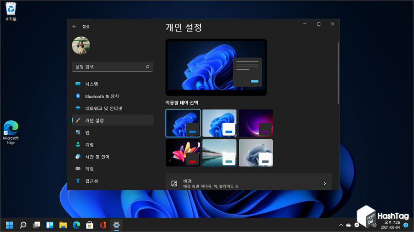
Task: Click the Settings window scrollbar
Action: [338, 73]
